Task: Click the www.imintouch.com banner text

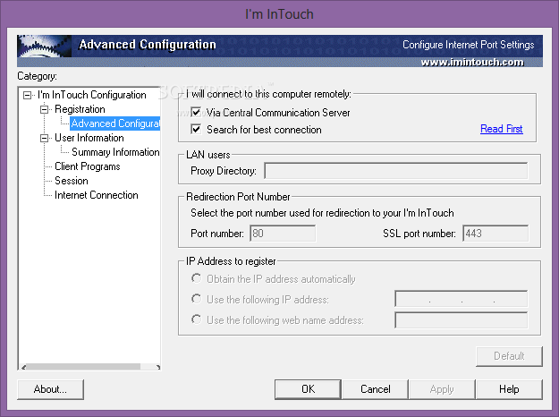Action: [472, 62]
